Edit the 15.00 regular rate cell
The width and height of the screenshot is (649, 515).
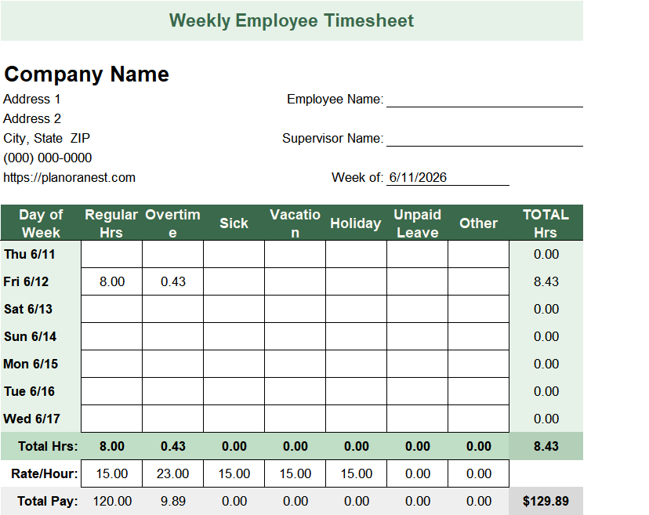point(112,473)
